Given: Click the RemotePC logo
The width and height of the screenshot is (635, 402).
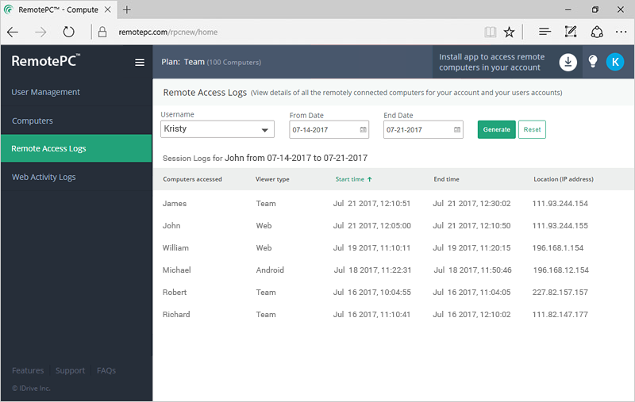Looking at the screenshot, I should (46, 61).
